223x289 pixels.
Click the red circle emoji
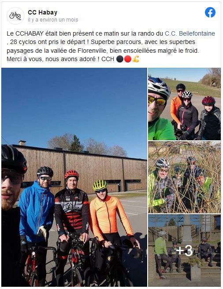(128, 59)
